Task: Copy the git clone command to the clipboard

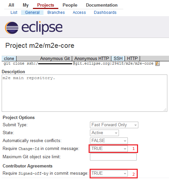Action: pyautogui.click(x=157, y=64)
